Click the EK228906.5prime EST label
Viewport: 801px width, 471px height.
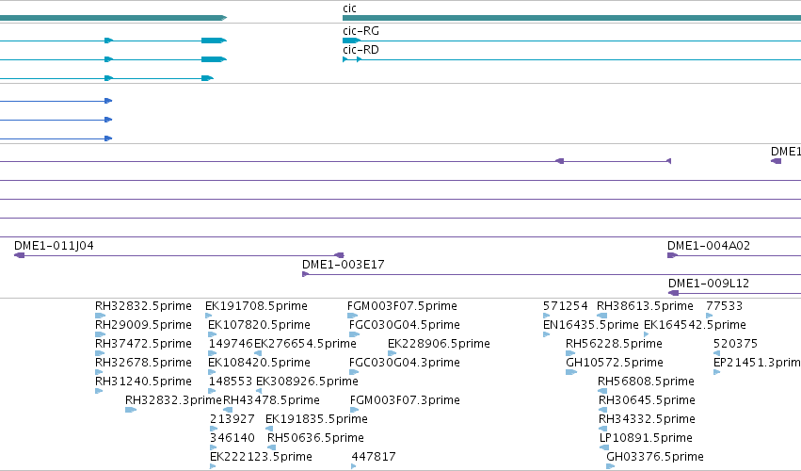[x=439, y=344]
